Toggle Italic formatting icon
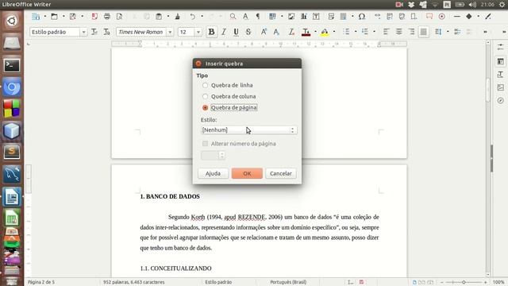 224,32
